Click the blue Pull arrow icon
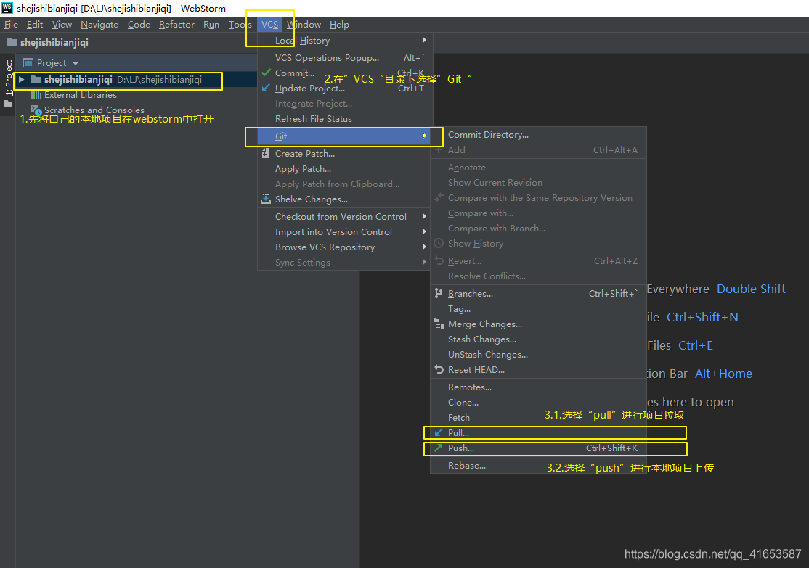The height and width of the screenshot is (568, 809). click(439, 432)
